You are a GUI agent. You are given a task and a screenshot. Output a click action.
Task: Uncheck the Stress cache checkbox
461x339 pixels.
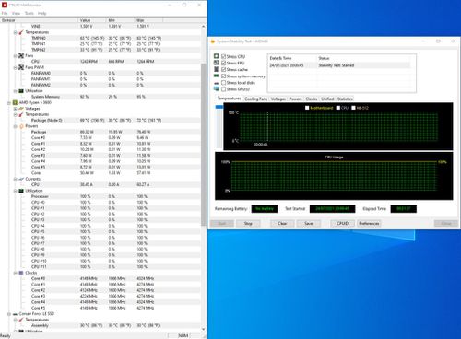click(x=224, y=69)
